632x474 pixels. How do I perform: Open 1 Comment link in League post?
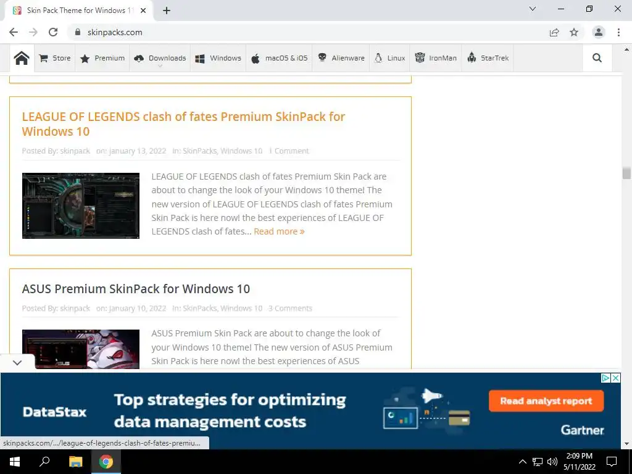coord(289,151)
